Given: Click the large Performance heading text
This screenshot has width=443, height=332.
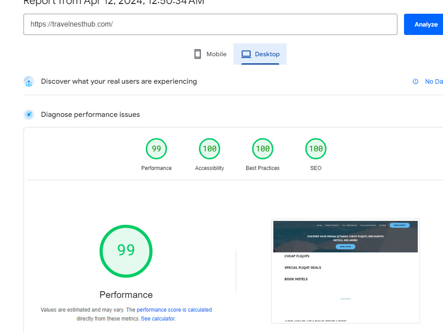Looking at the screenshot, I should pyautogui.click(x=126, y=295).
